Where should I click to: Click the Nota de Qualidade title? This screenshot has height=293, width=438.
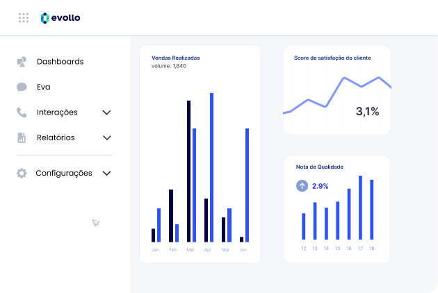[319, 167]
